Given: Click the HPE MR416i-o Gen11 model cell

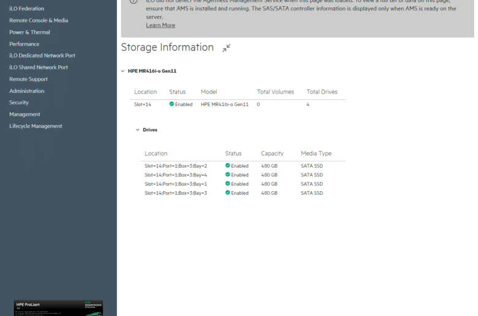Looking at the screenshot, I should click(224, 104).
